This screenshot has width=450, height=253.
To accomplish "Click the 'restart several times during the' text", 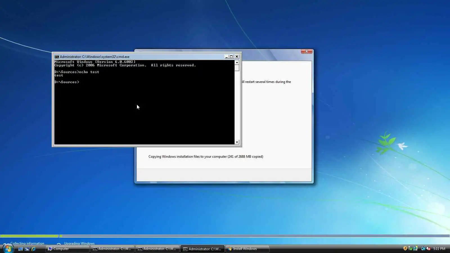I will point(268,82).
